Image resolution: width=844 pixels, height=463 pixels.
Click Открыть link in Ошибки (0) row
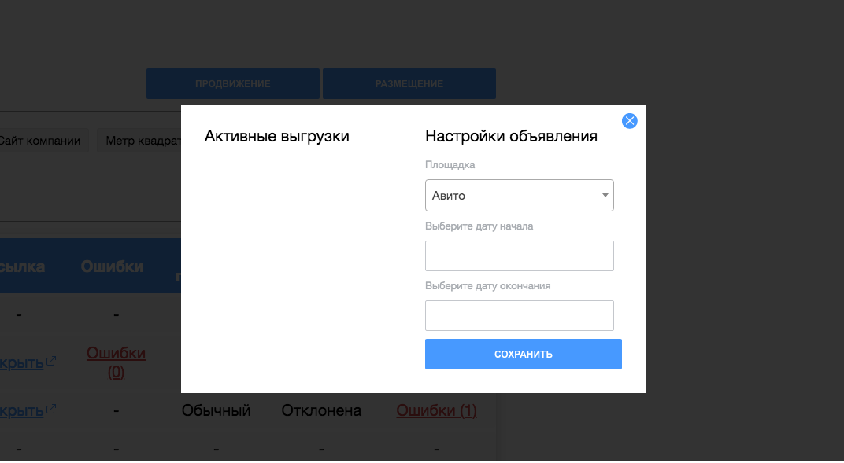(x=21, y=362)
